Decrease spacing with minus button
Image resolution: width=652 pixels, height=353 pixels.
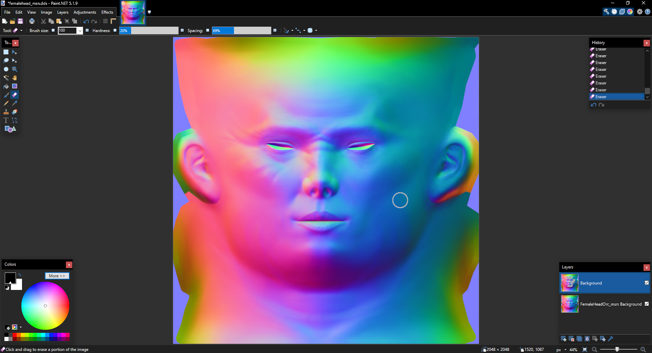click(207, 30)
